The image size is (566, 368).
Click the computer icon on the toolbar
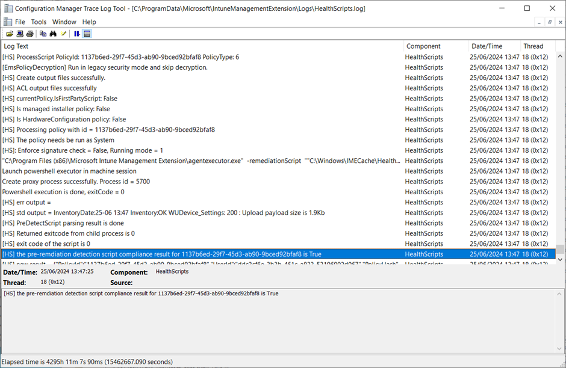coord(19,34)
